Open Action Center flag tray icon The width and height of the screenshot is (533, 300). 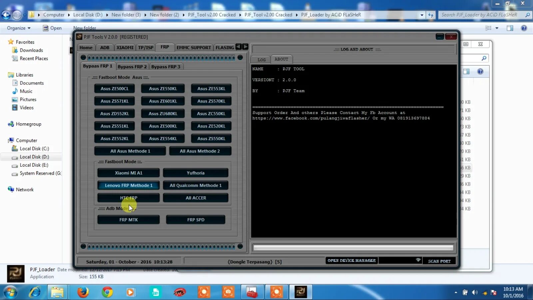coord(494,293)
